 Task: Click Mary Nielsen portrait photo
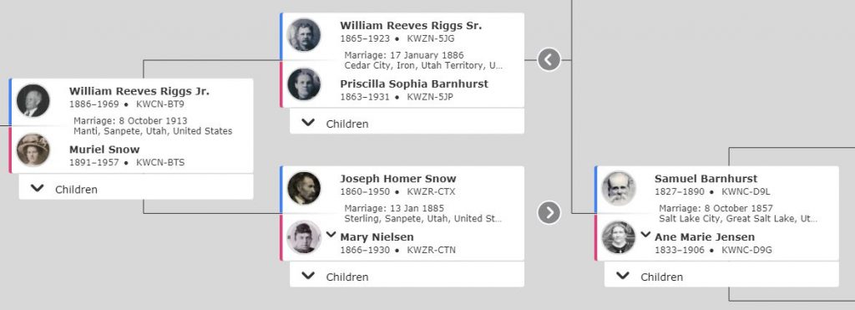[x=304, y=237]
